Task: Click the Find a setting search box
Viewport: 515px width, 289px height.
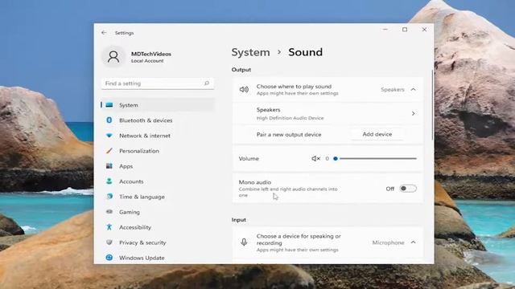Action: (x=158, y=83)
